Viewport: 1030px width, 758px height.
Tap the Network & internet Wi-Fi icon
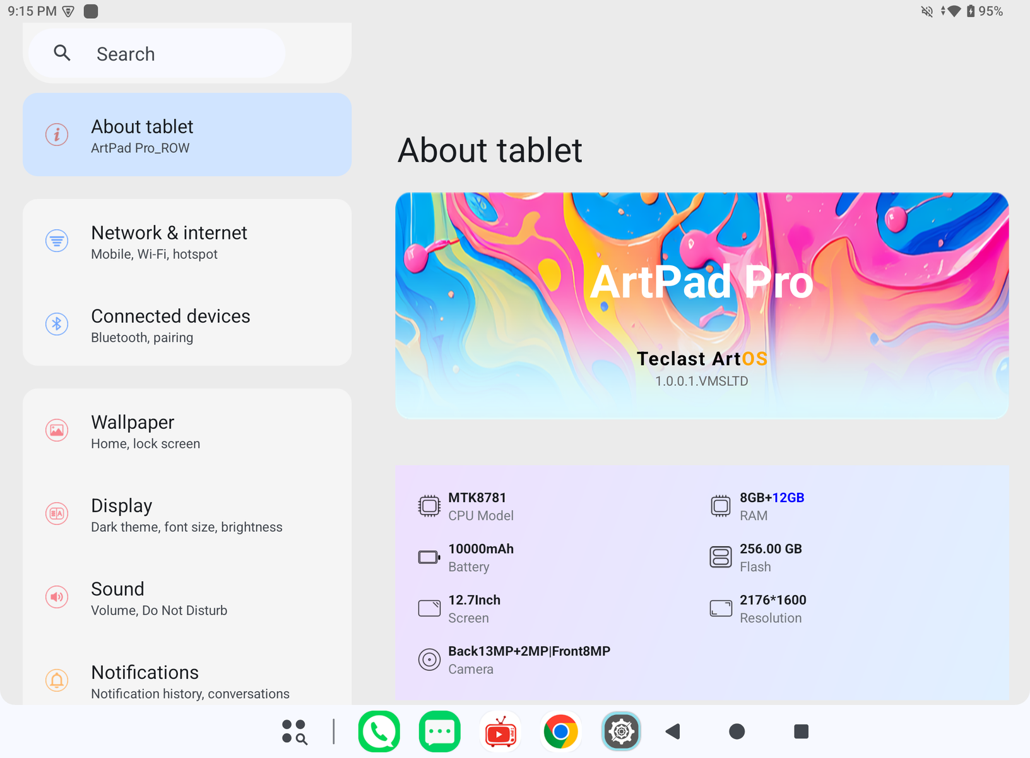[57, 241]
